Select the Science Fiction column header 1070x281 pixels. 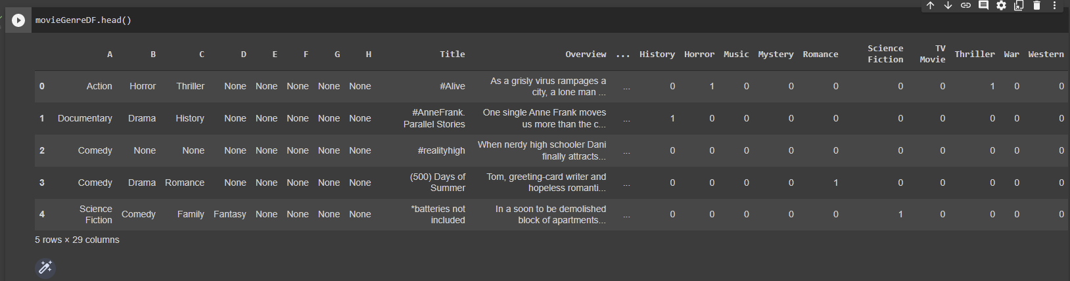click(x=885, y=54)
